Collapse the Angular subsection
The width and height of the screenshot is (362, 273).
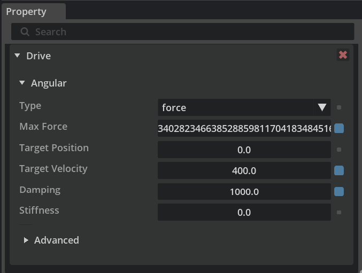click(x=22, y=83)
